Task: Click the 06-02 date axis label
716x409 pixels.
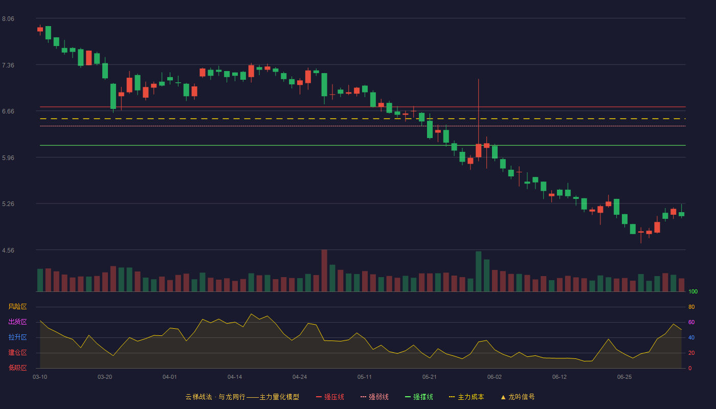Action: pos(495,377)
